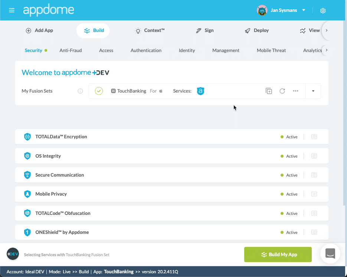
Task: Go to the Context™ step
Action: pos(150,30)
